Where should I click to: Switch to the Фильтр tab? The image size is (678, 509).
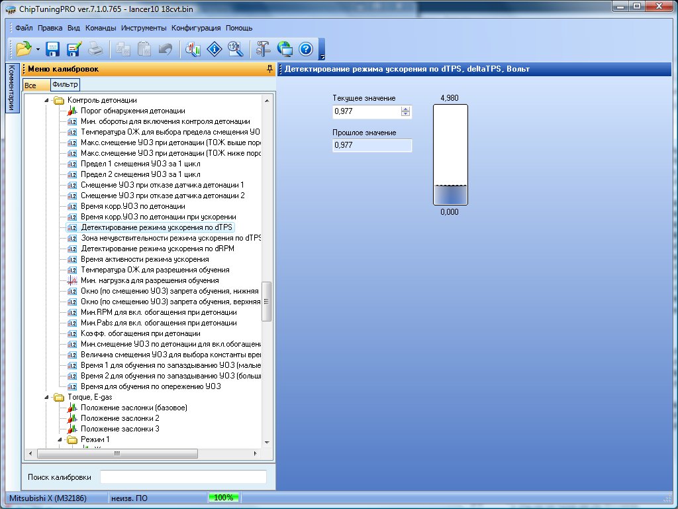(x=65, y=85)
